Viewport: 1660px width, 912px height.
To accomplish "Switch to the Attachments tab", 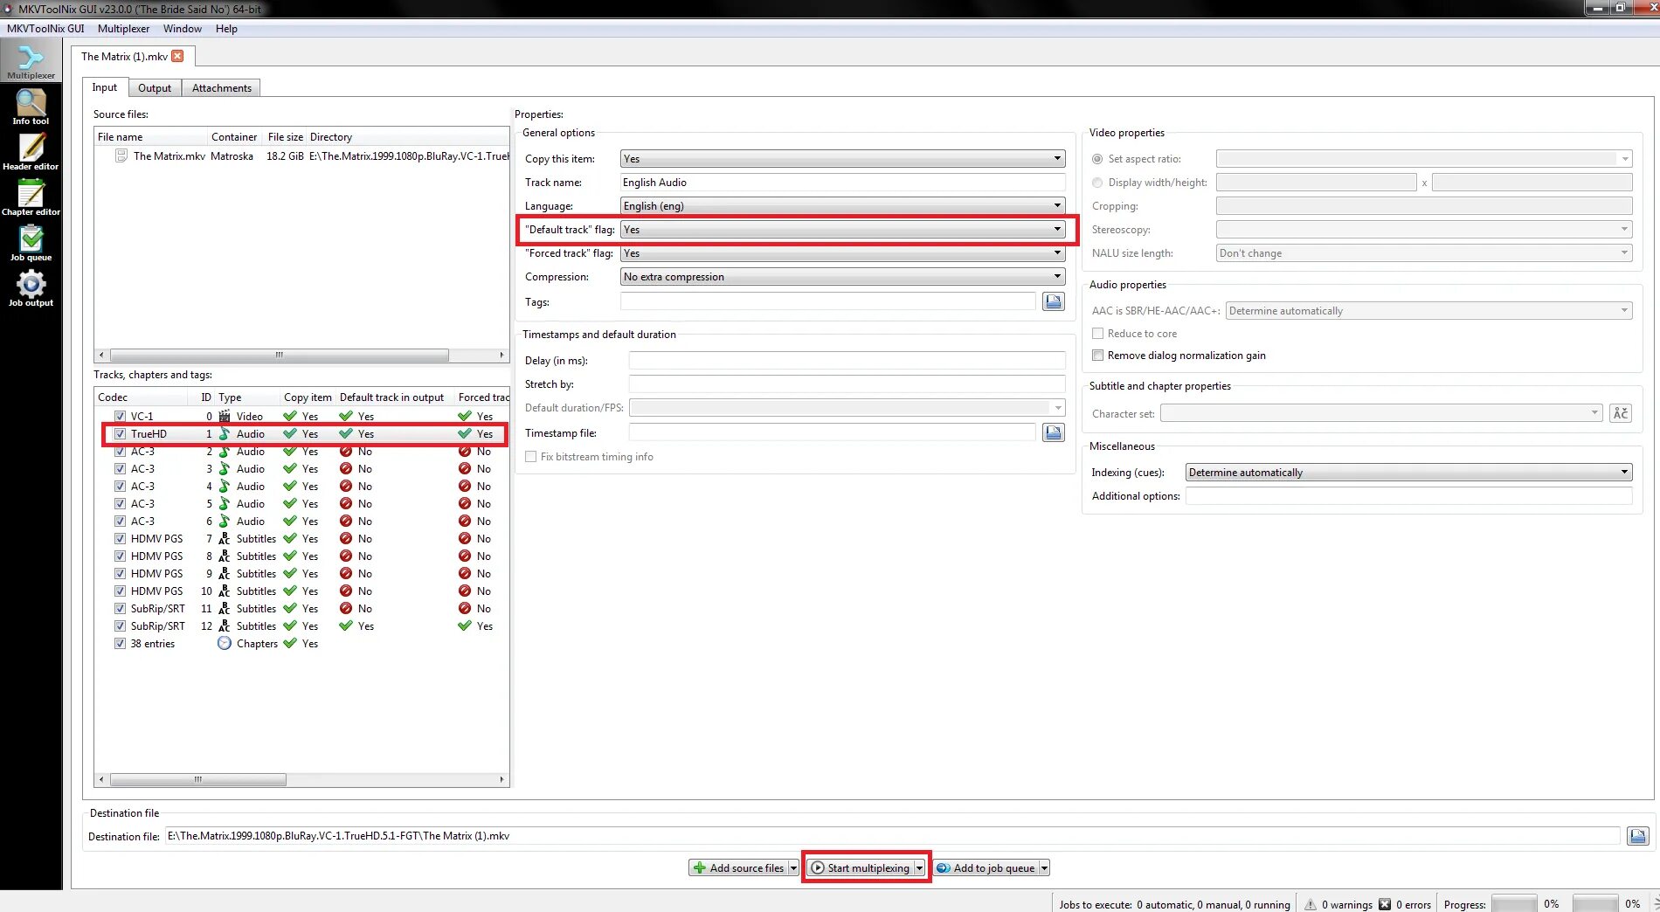I will 221,87.
